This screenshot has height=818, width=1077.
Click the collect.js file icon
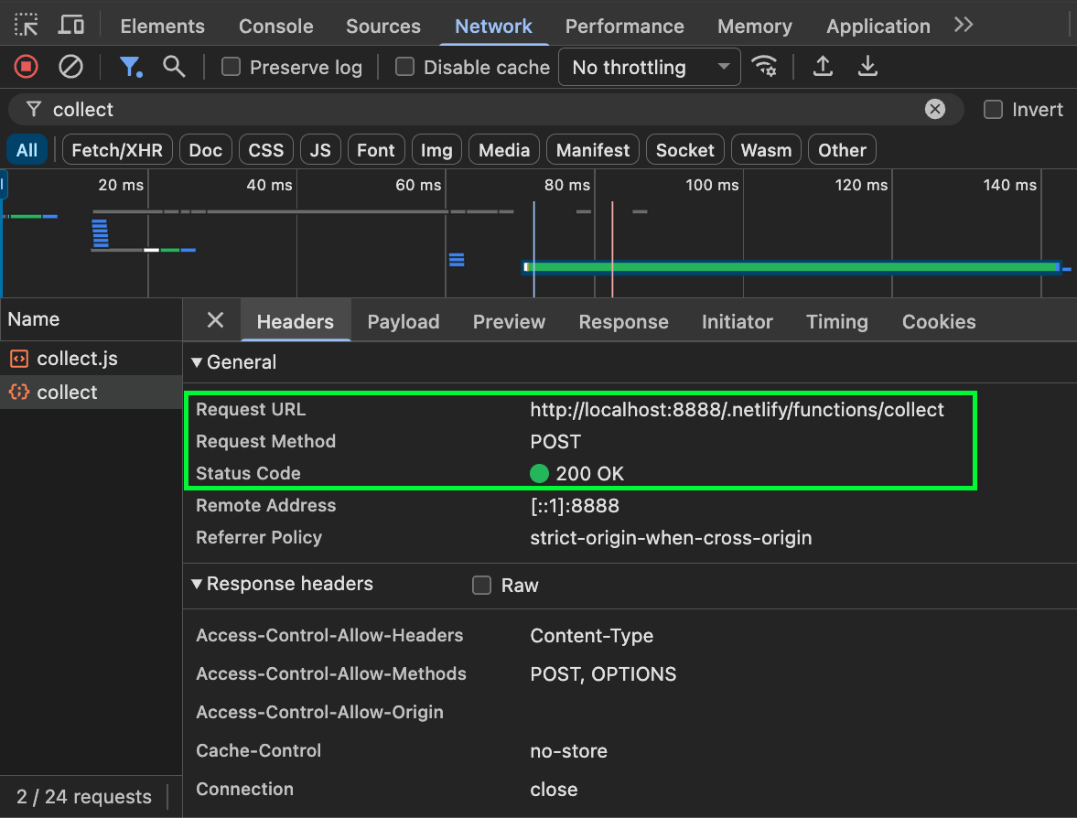pyautogui.click(x=19, y=359)
